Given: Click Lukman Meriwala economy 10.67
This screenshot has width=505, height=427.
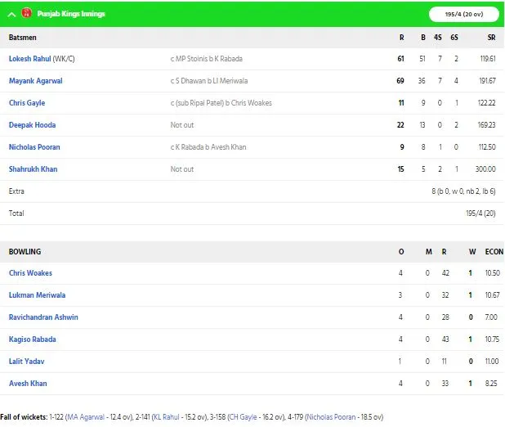Looking at the screenshot, I should (493, 295).
